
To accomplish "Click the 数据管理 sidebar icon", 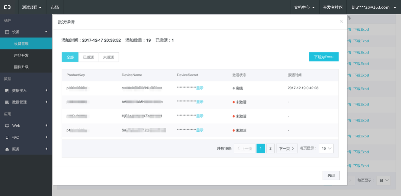I will tap(7, 102).
